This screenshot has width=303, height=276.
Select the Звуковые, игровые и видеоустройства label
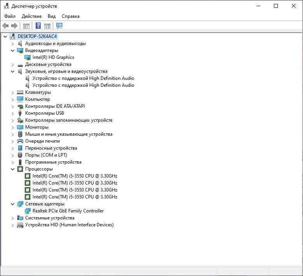pos(66,71)
